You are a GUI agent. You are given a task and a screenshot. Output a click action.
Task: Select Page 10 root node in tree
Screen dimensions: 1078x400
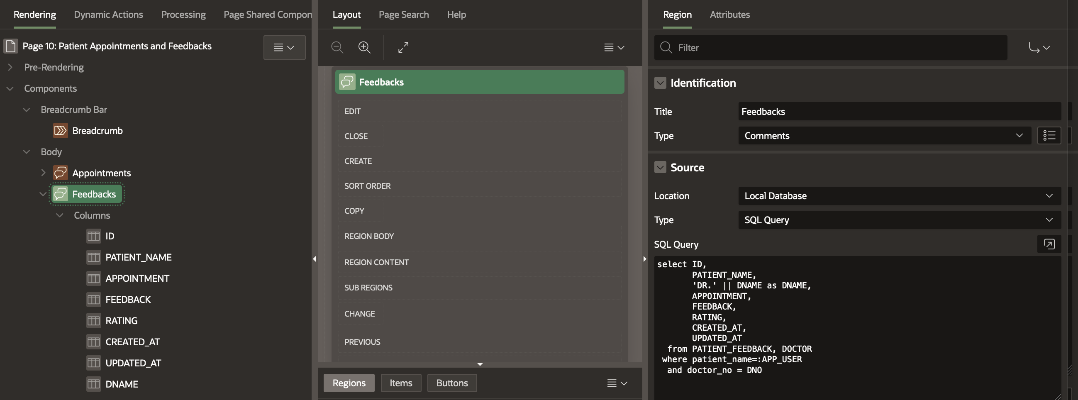(117, 46)
